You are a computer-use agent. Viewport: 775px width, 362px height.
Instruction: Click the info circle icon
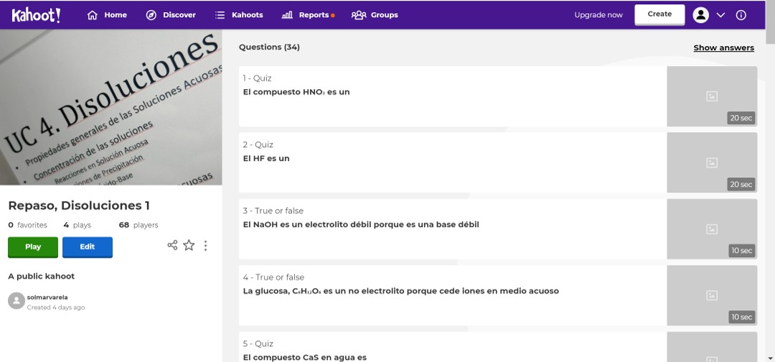point(741,15)
